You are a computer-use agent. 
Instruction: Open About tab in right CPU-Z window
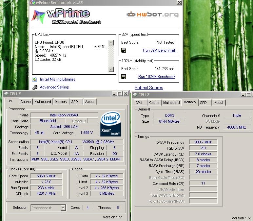(219, 103)
